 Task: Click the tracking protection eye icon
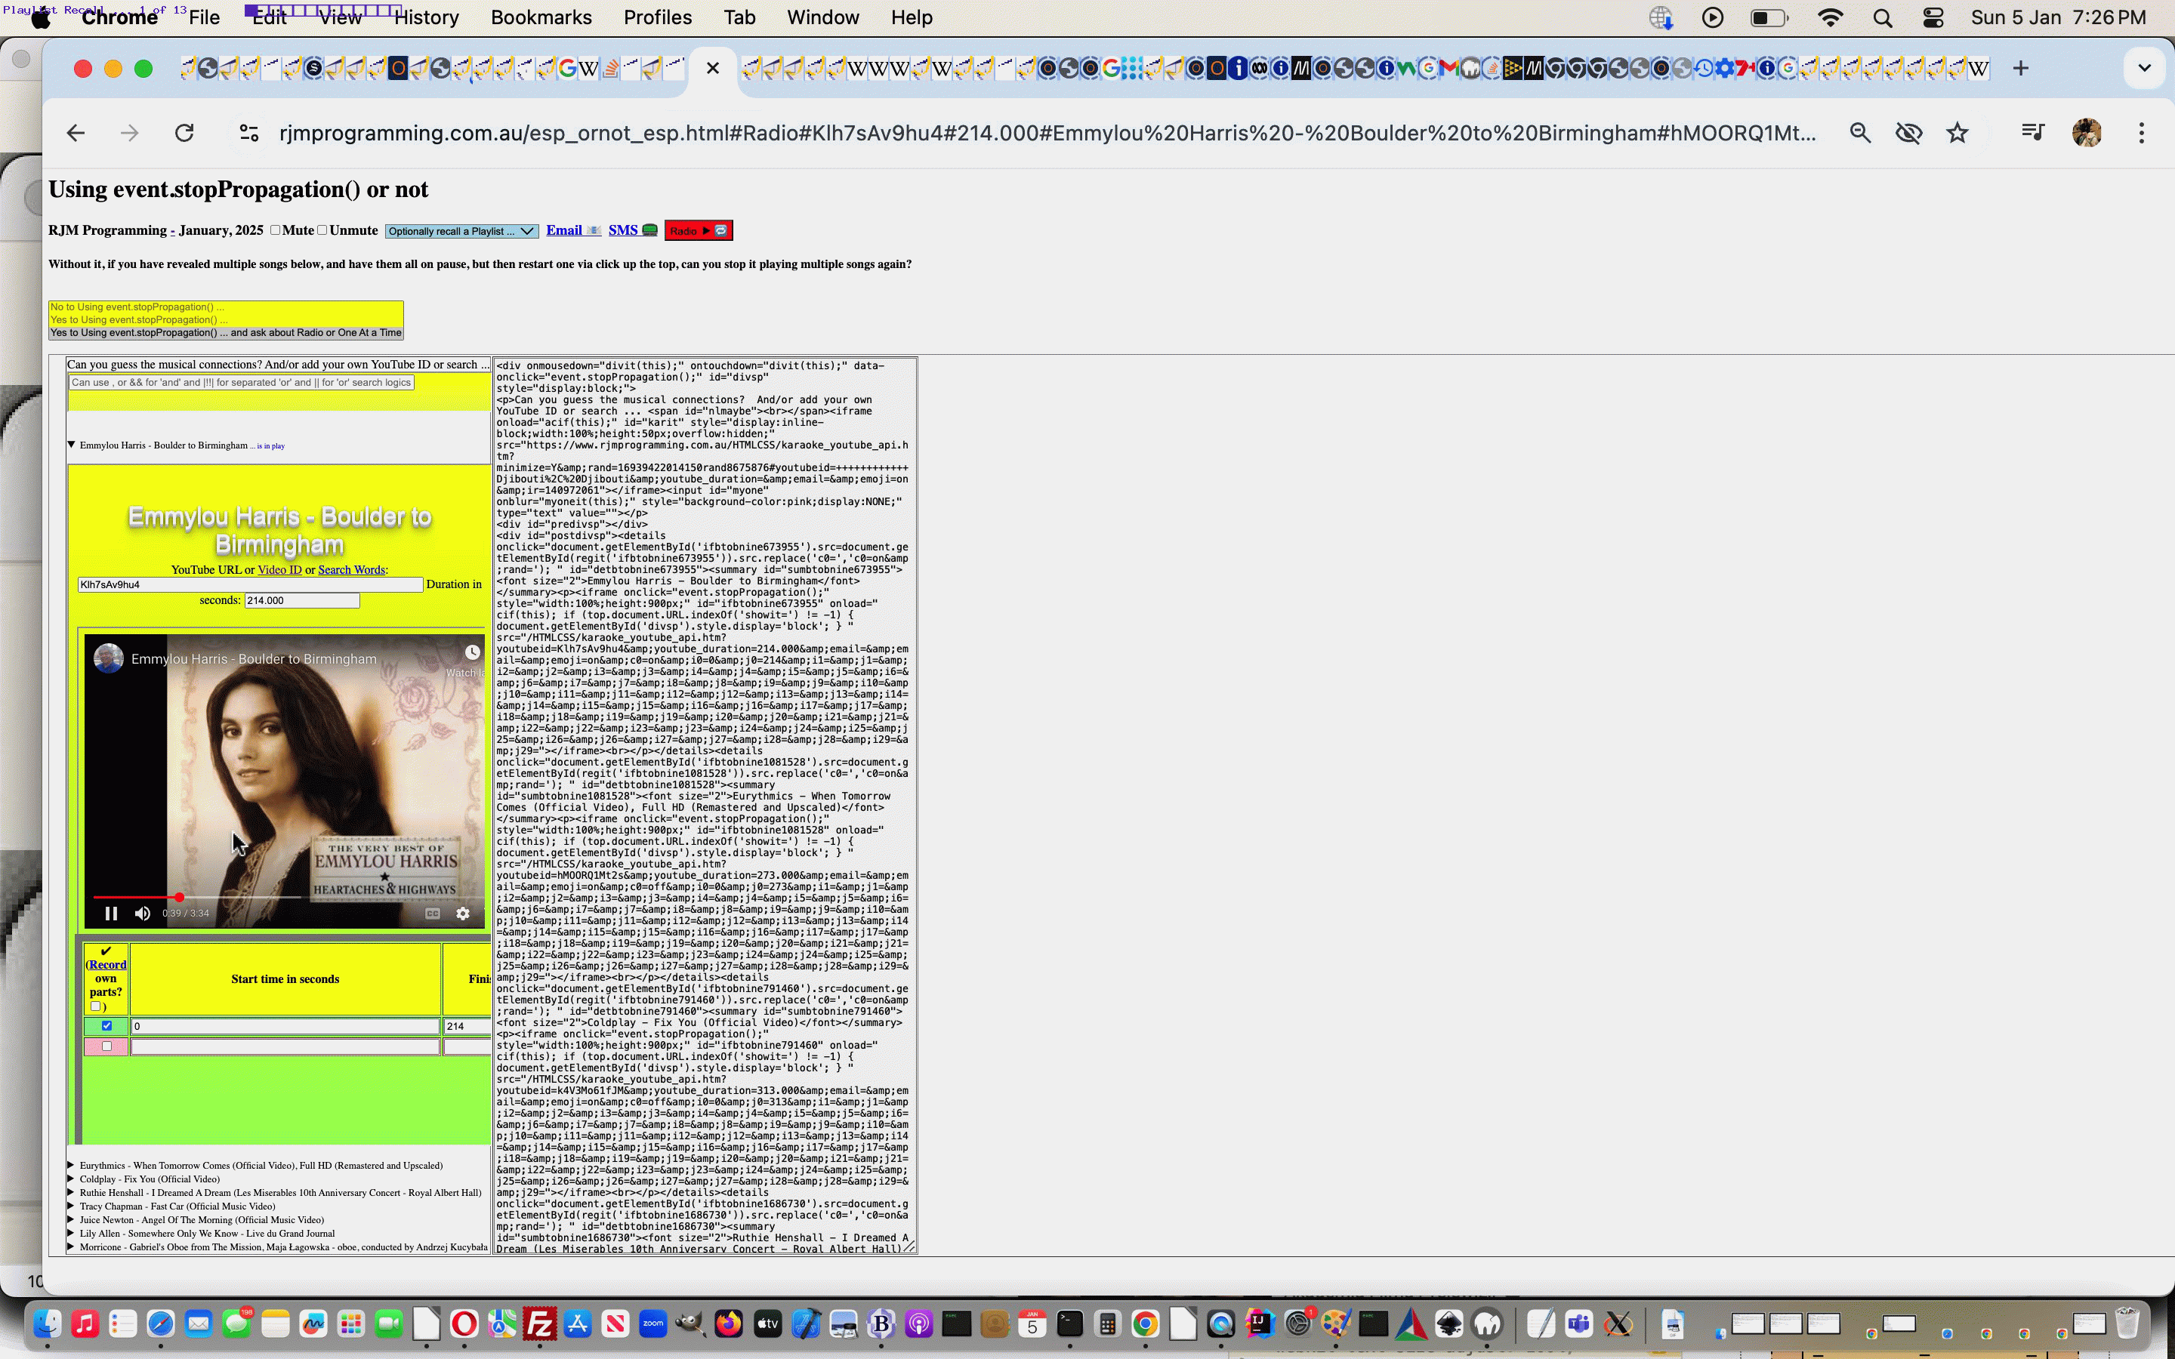click(1908, 133)
